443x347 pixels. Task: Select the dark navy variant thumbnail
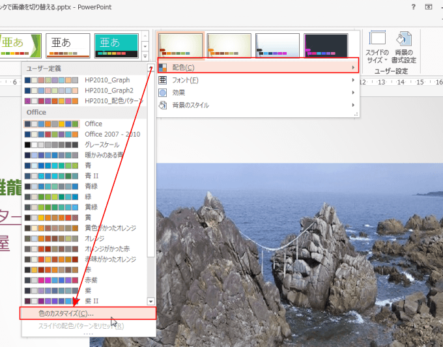(x=326, y=46)
